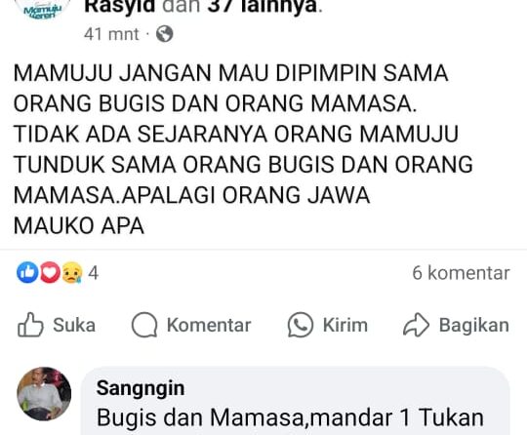Click the red heart reaction icon

50,272
